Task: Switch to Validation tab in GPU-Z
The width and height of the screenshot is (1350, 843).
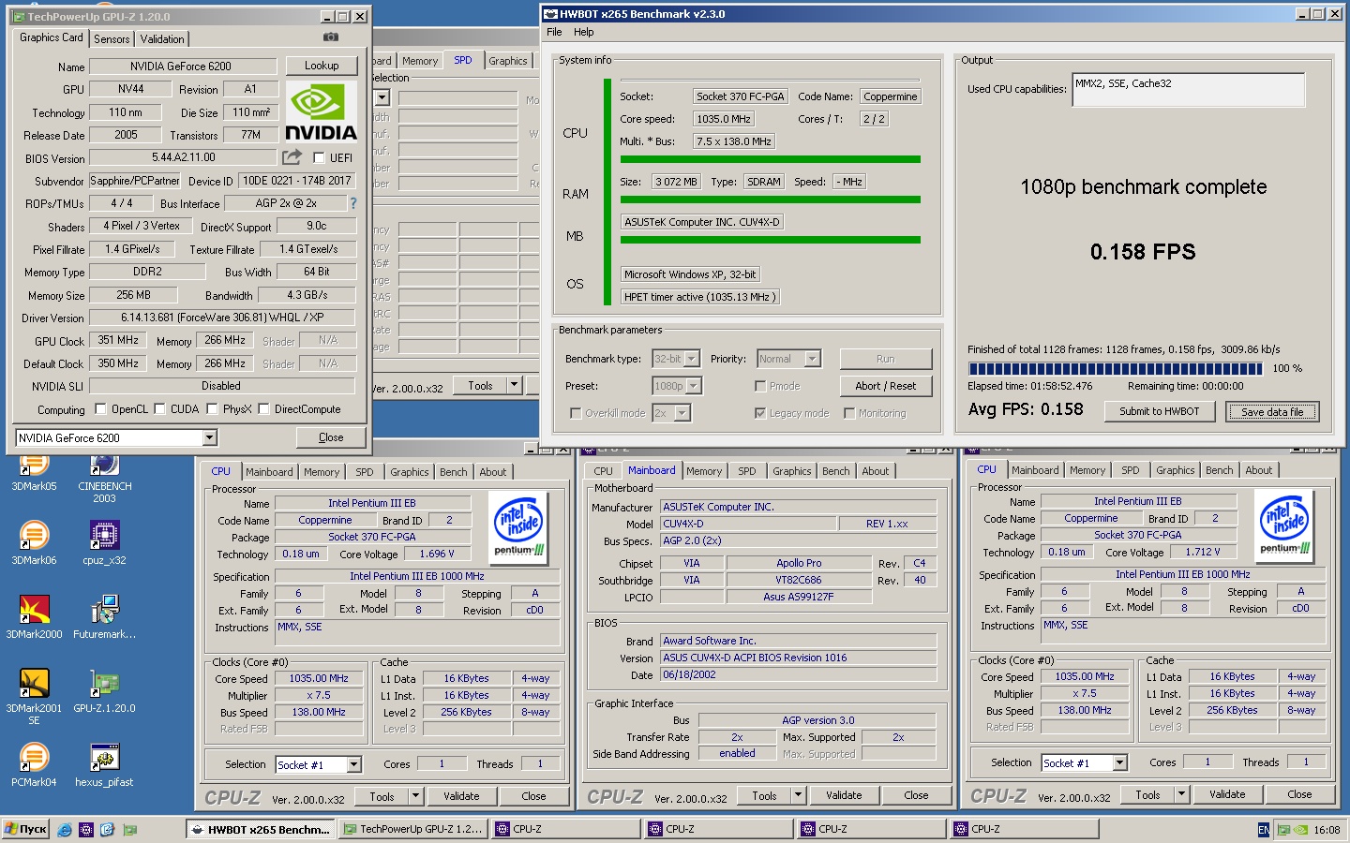Action: pos(162,39)
